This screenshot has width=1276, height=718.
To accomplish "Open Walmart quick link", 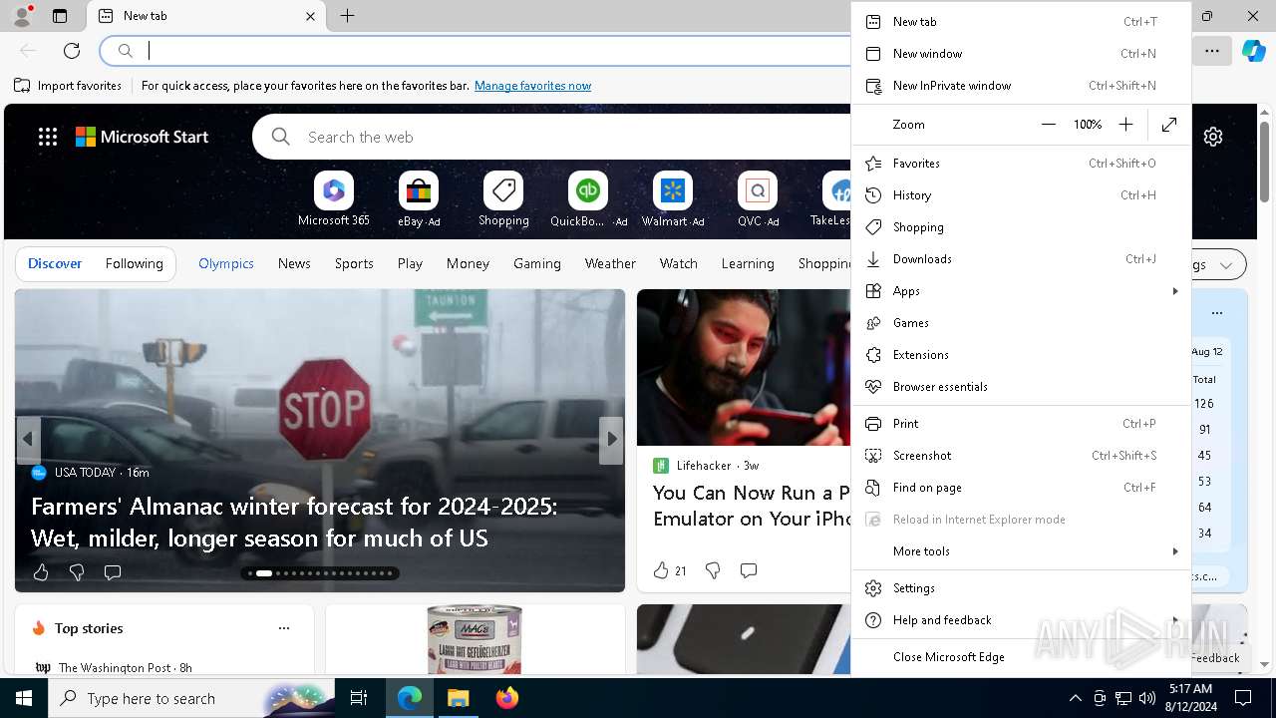I will point(673,199).
